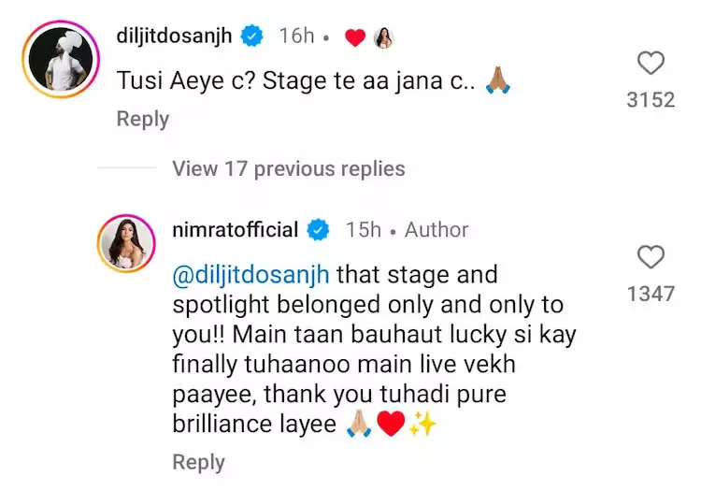The height and width of the screenshot is (490, 701).
Task: Click the 15h timestamp
Action: pyautogui.click(x=364, y=230)
